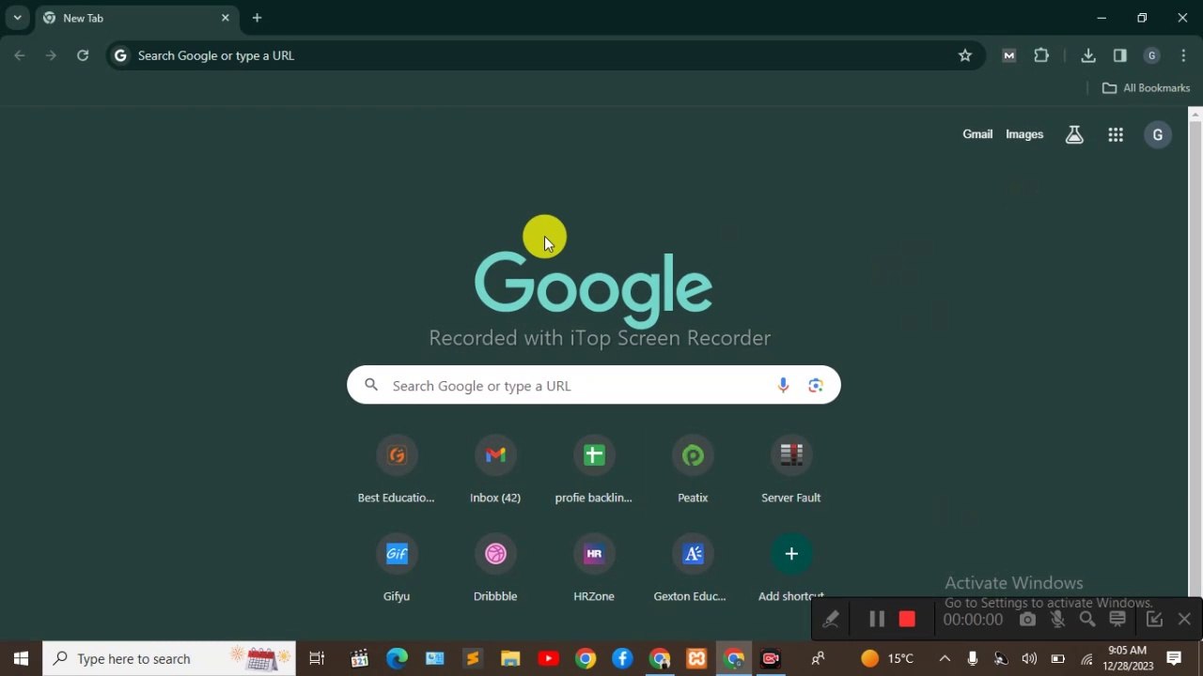This screenshot has height=676, width=1203.
Task: Open the 9:05 AM clock and date
Action: [1128, 658]
